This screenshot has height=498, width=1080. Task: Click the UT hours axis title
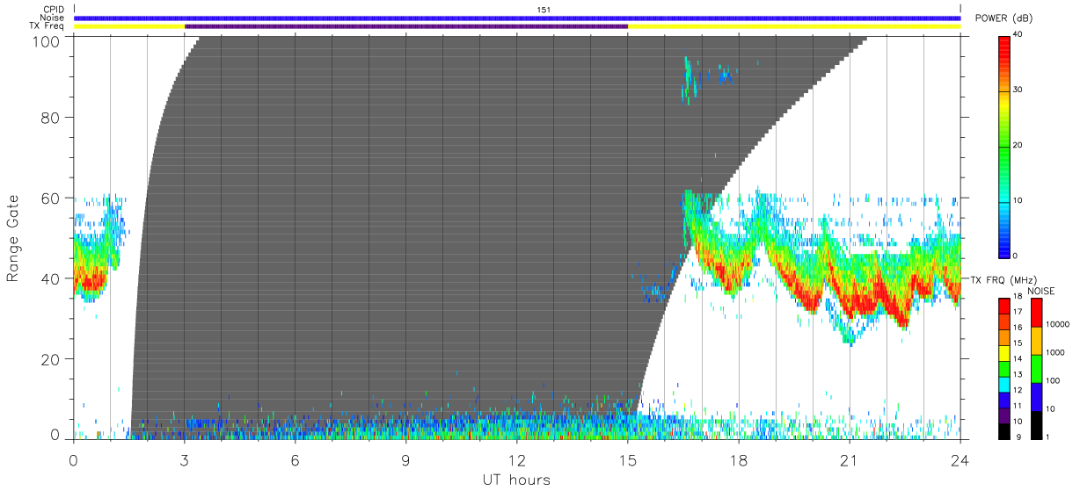coord(516,480)
